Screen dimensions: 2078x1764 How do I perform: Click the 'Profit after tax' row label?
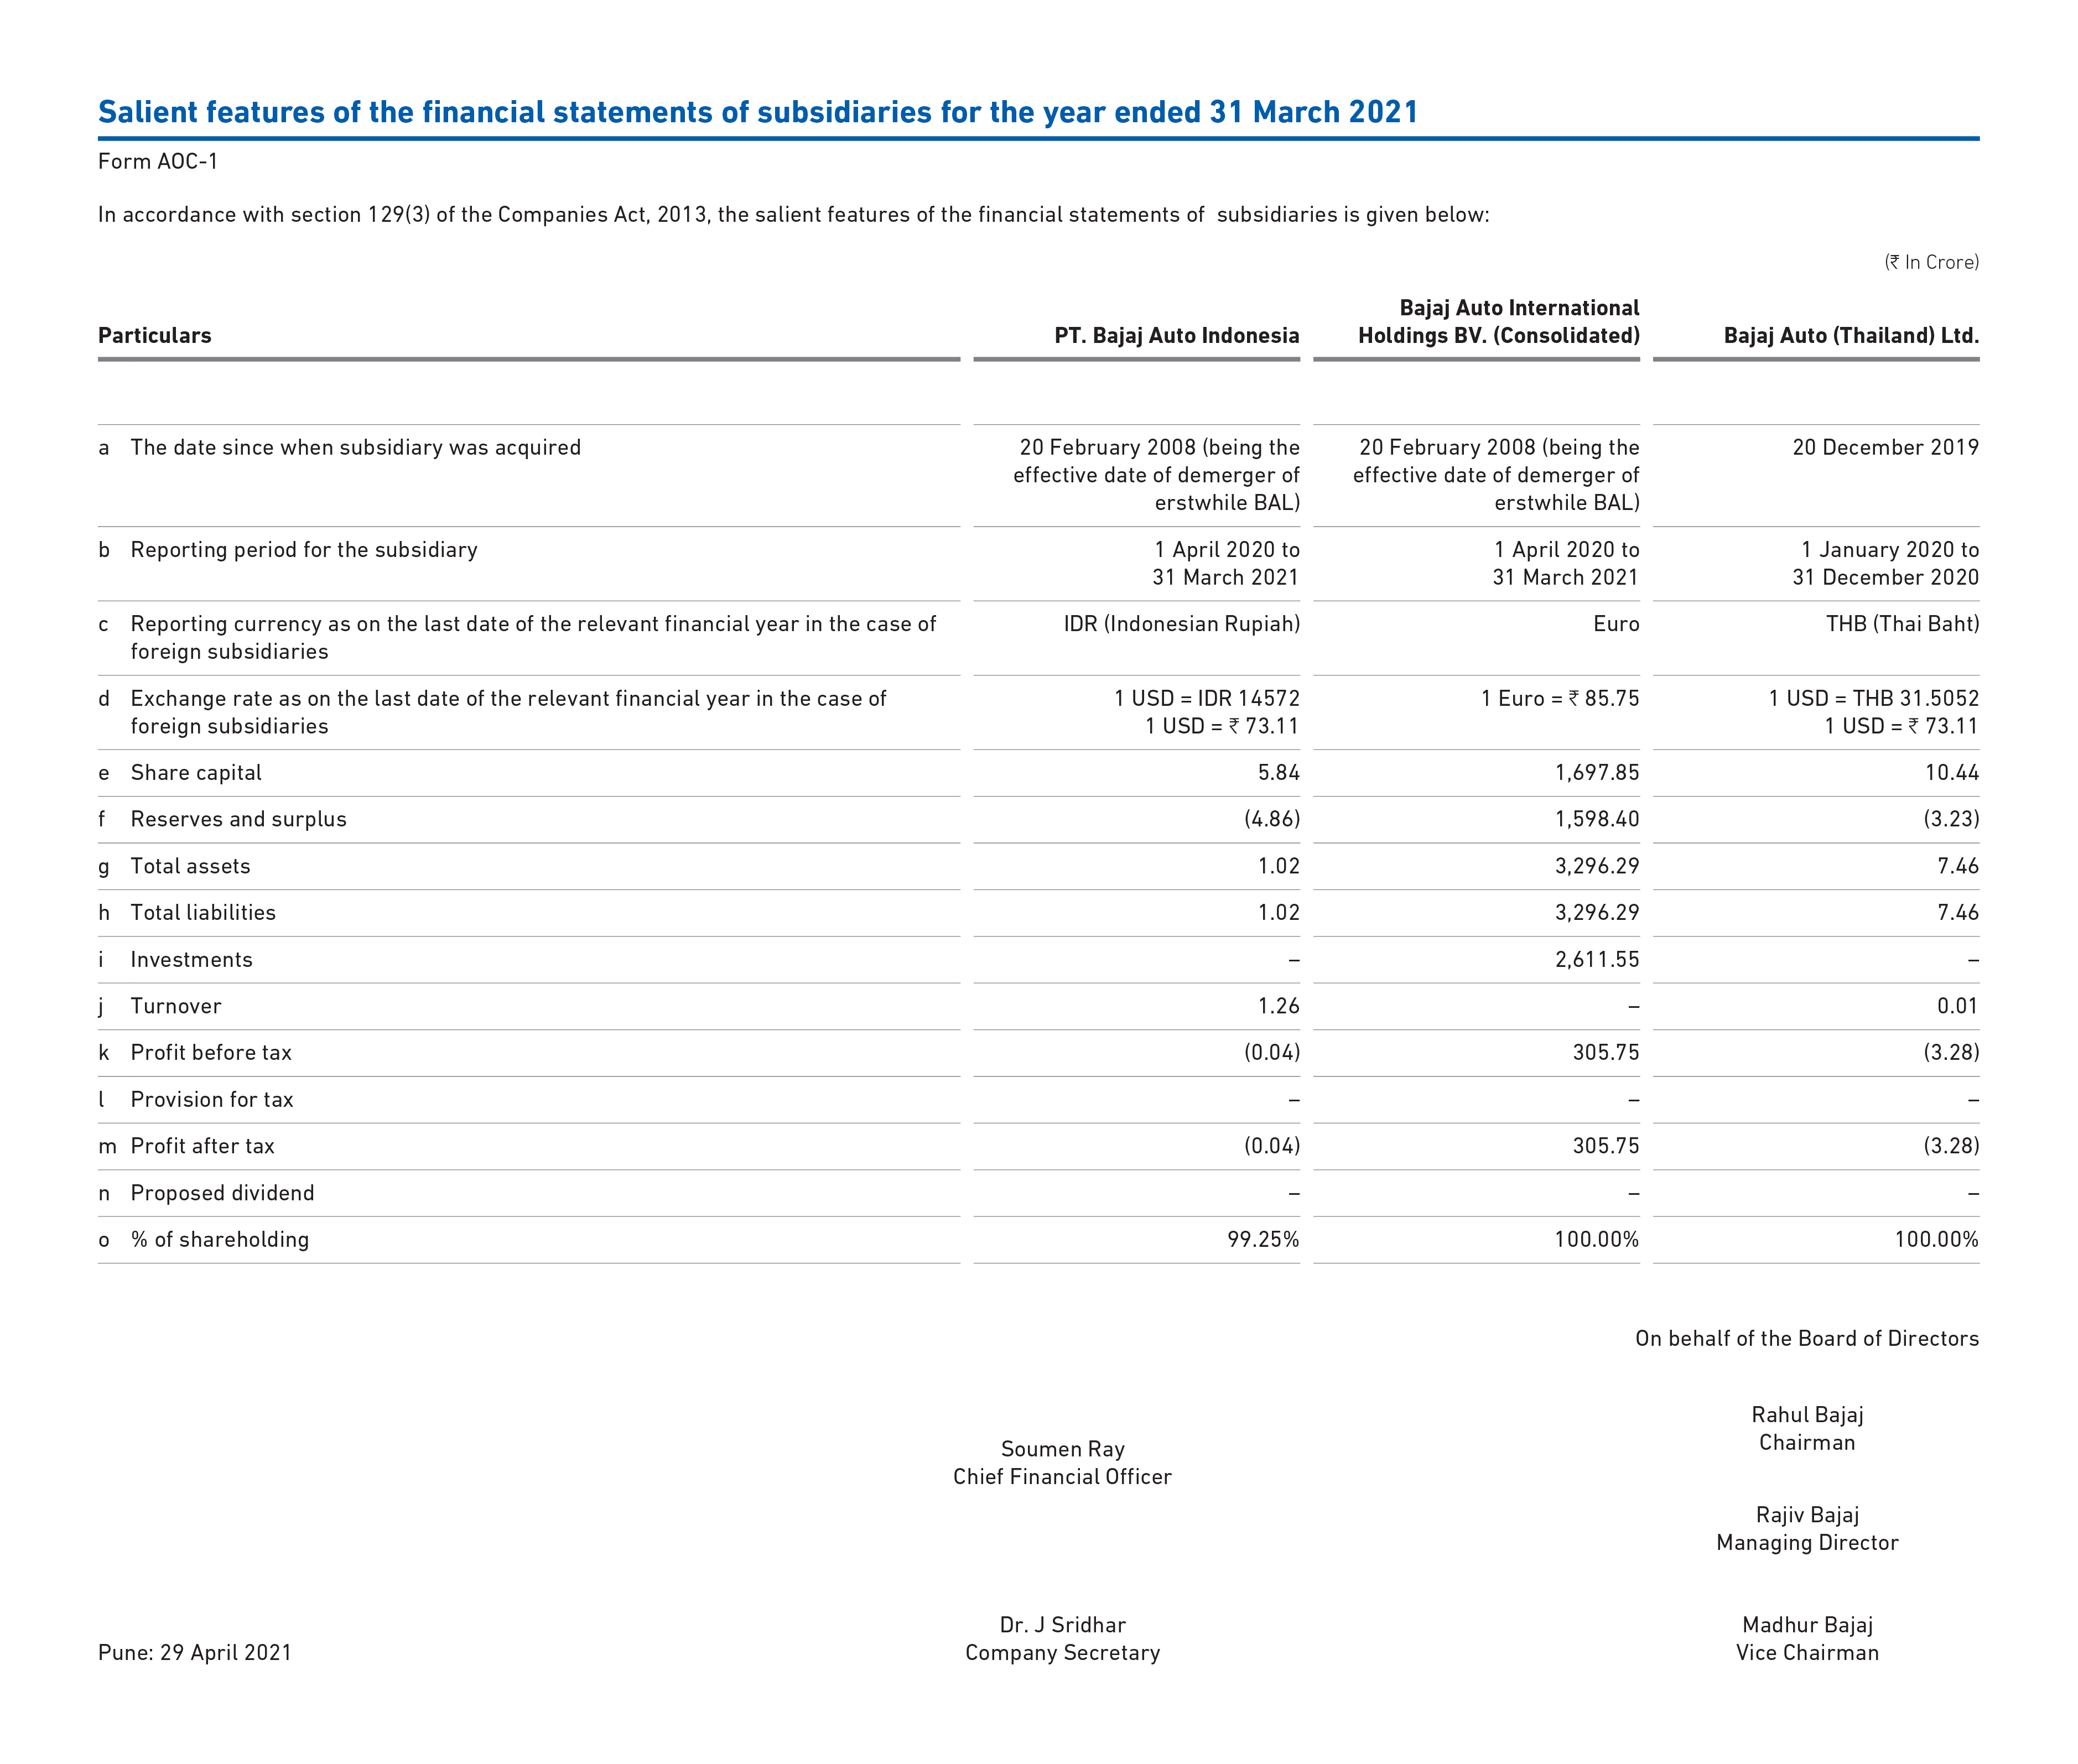click(x=202, y=1147)
